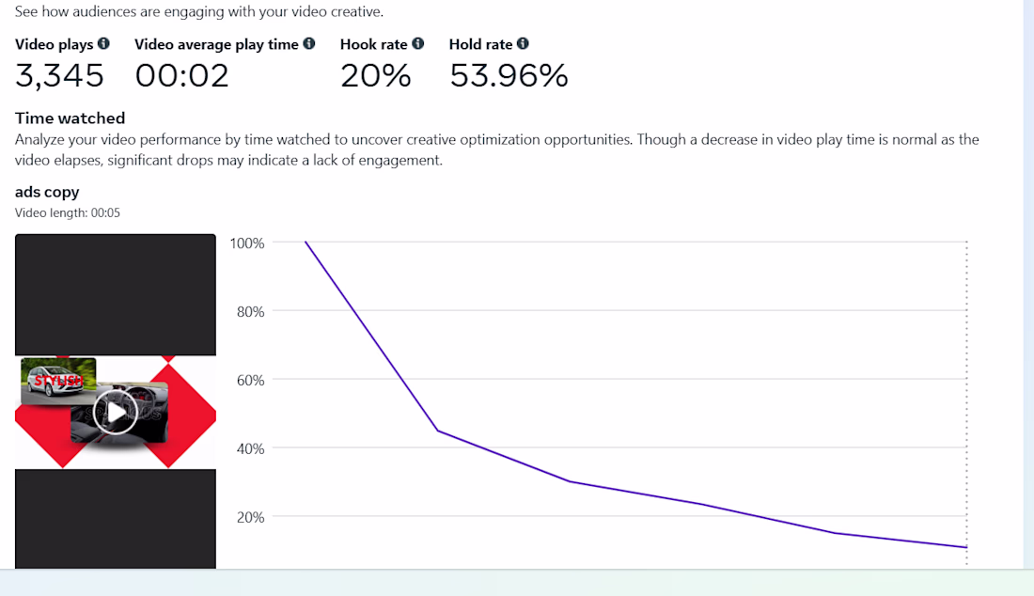1034x596 pixels.
Task: Click the Time watched heading
Action: [70, 118]
